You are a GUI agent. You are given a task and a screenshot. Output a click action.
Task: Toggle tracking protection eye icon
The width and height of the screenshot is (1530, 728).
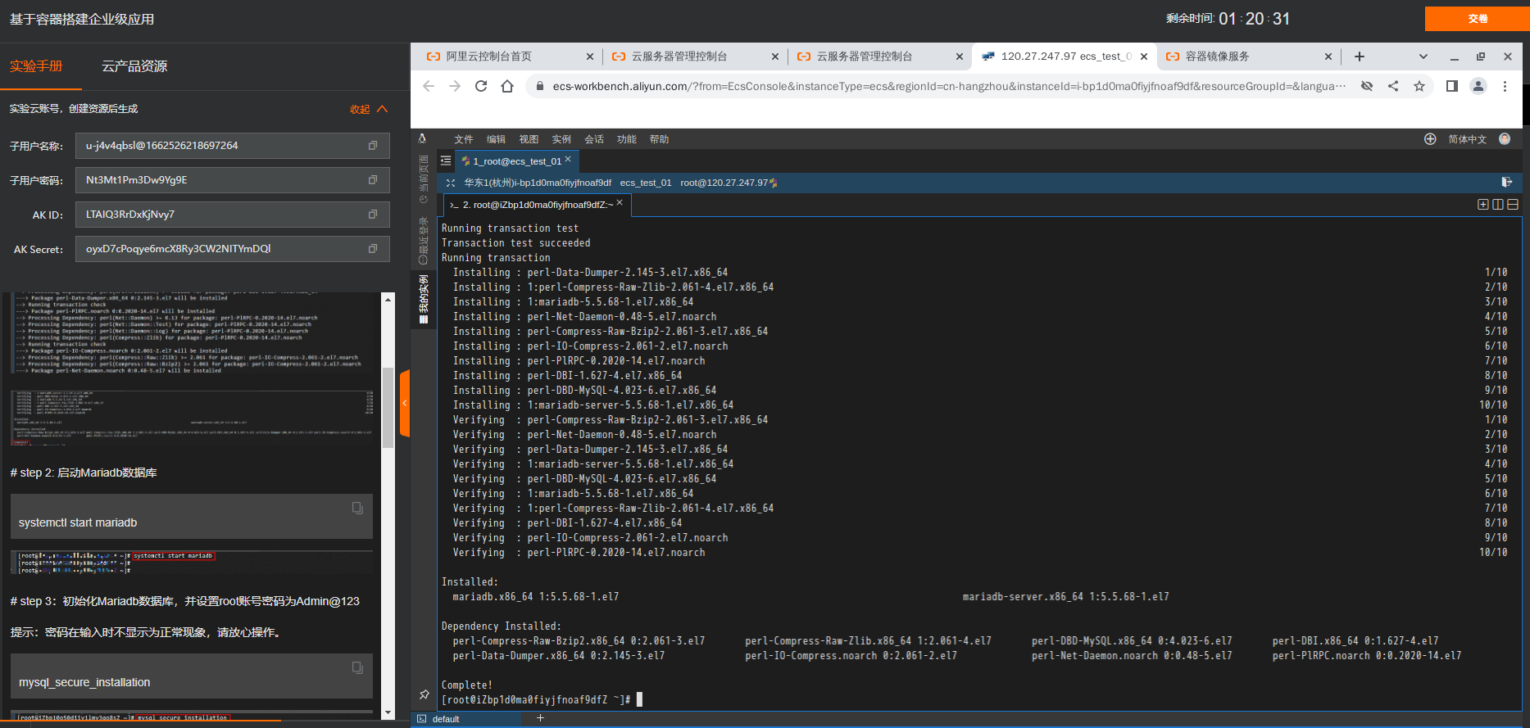[1367, 86]
